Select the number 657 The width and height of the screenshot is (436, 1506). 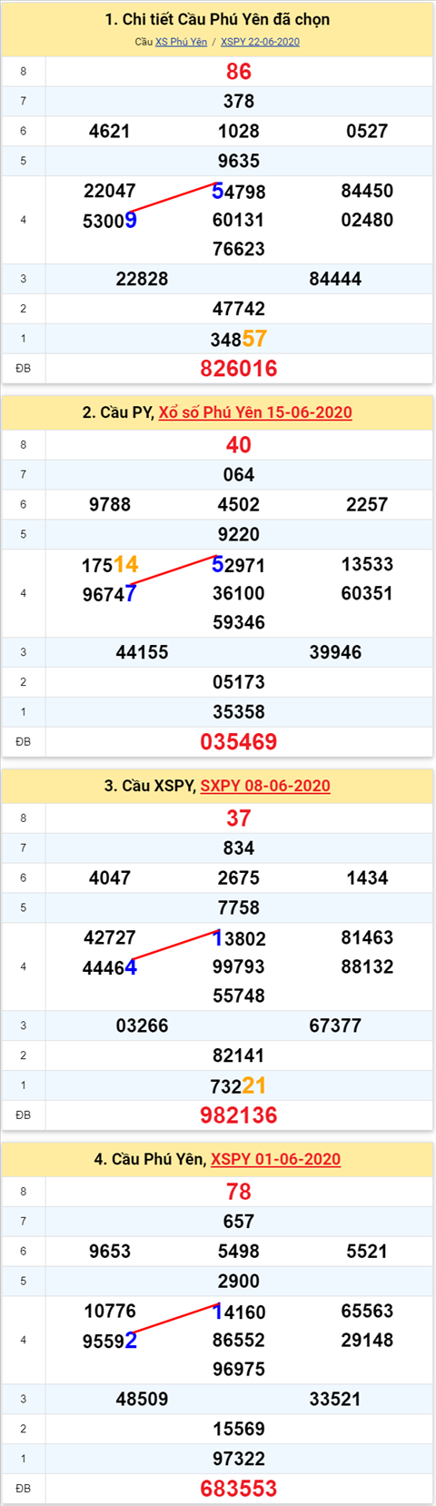click(x=239, y=1222)
